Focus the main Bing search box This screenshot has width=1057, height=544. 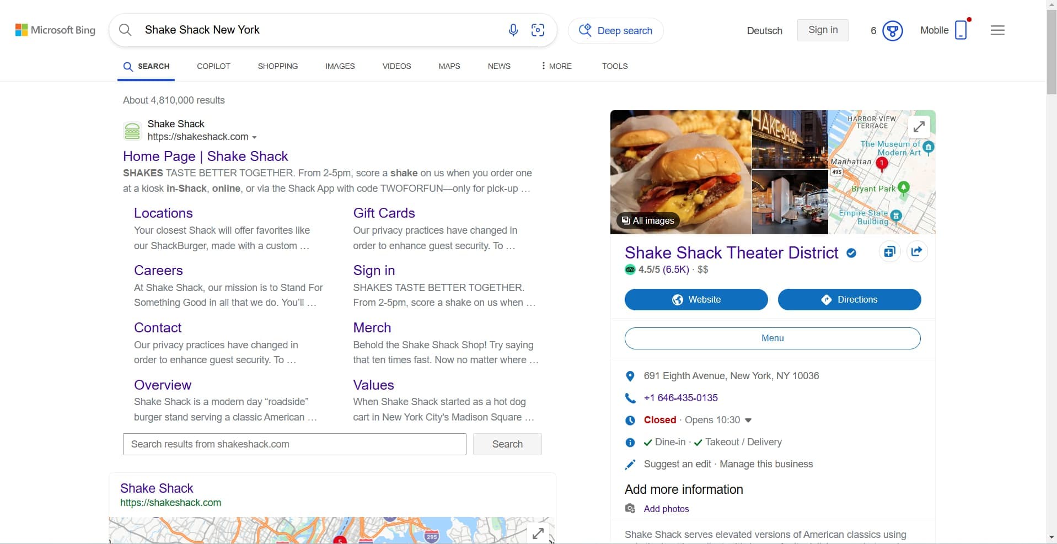click(333, 30)
